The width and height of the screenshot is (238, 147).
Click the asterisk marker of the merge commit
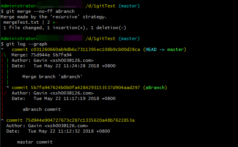tap(2, 49)
